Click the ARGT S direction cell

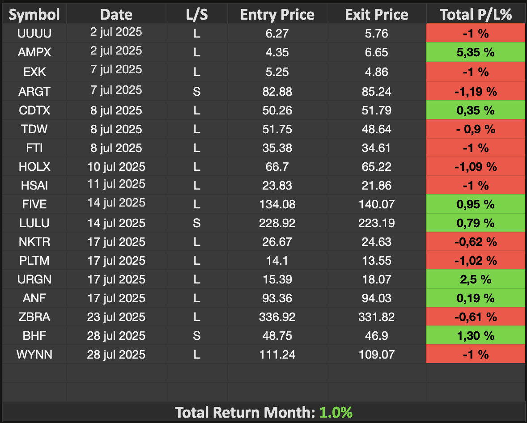point(197,91)
